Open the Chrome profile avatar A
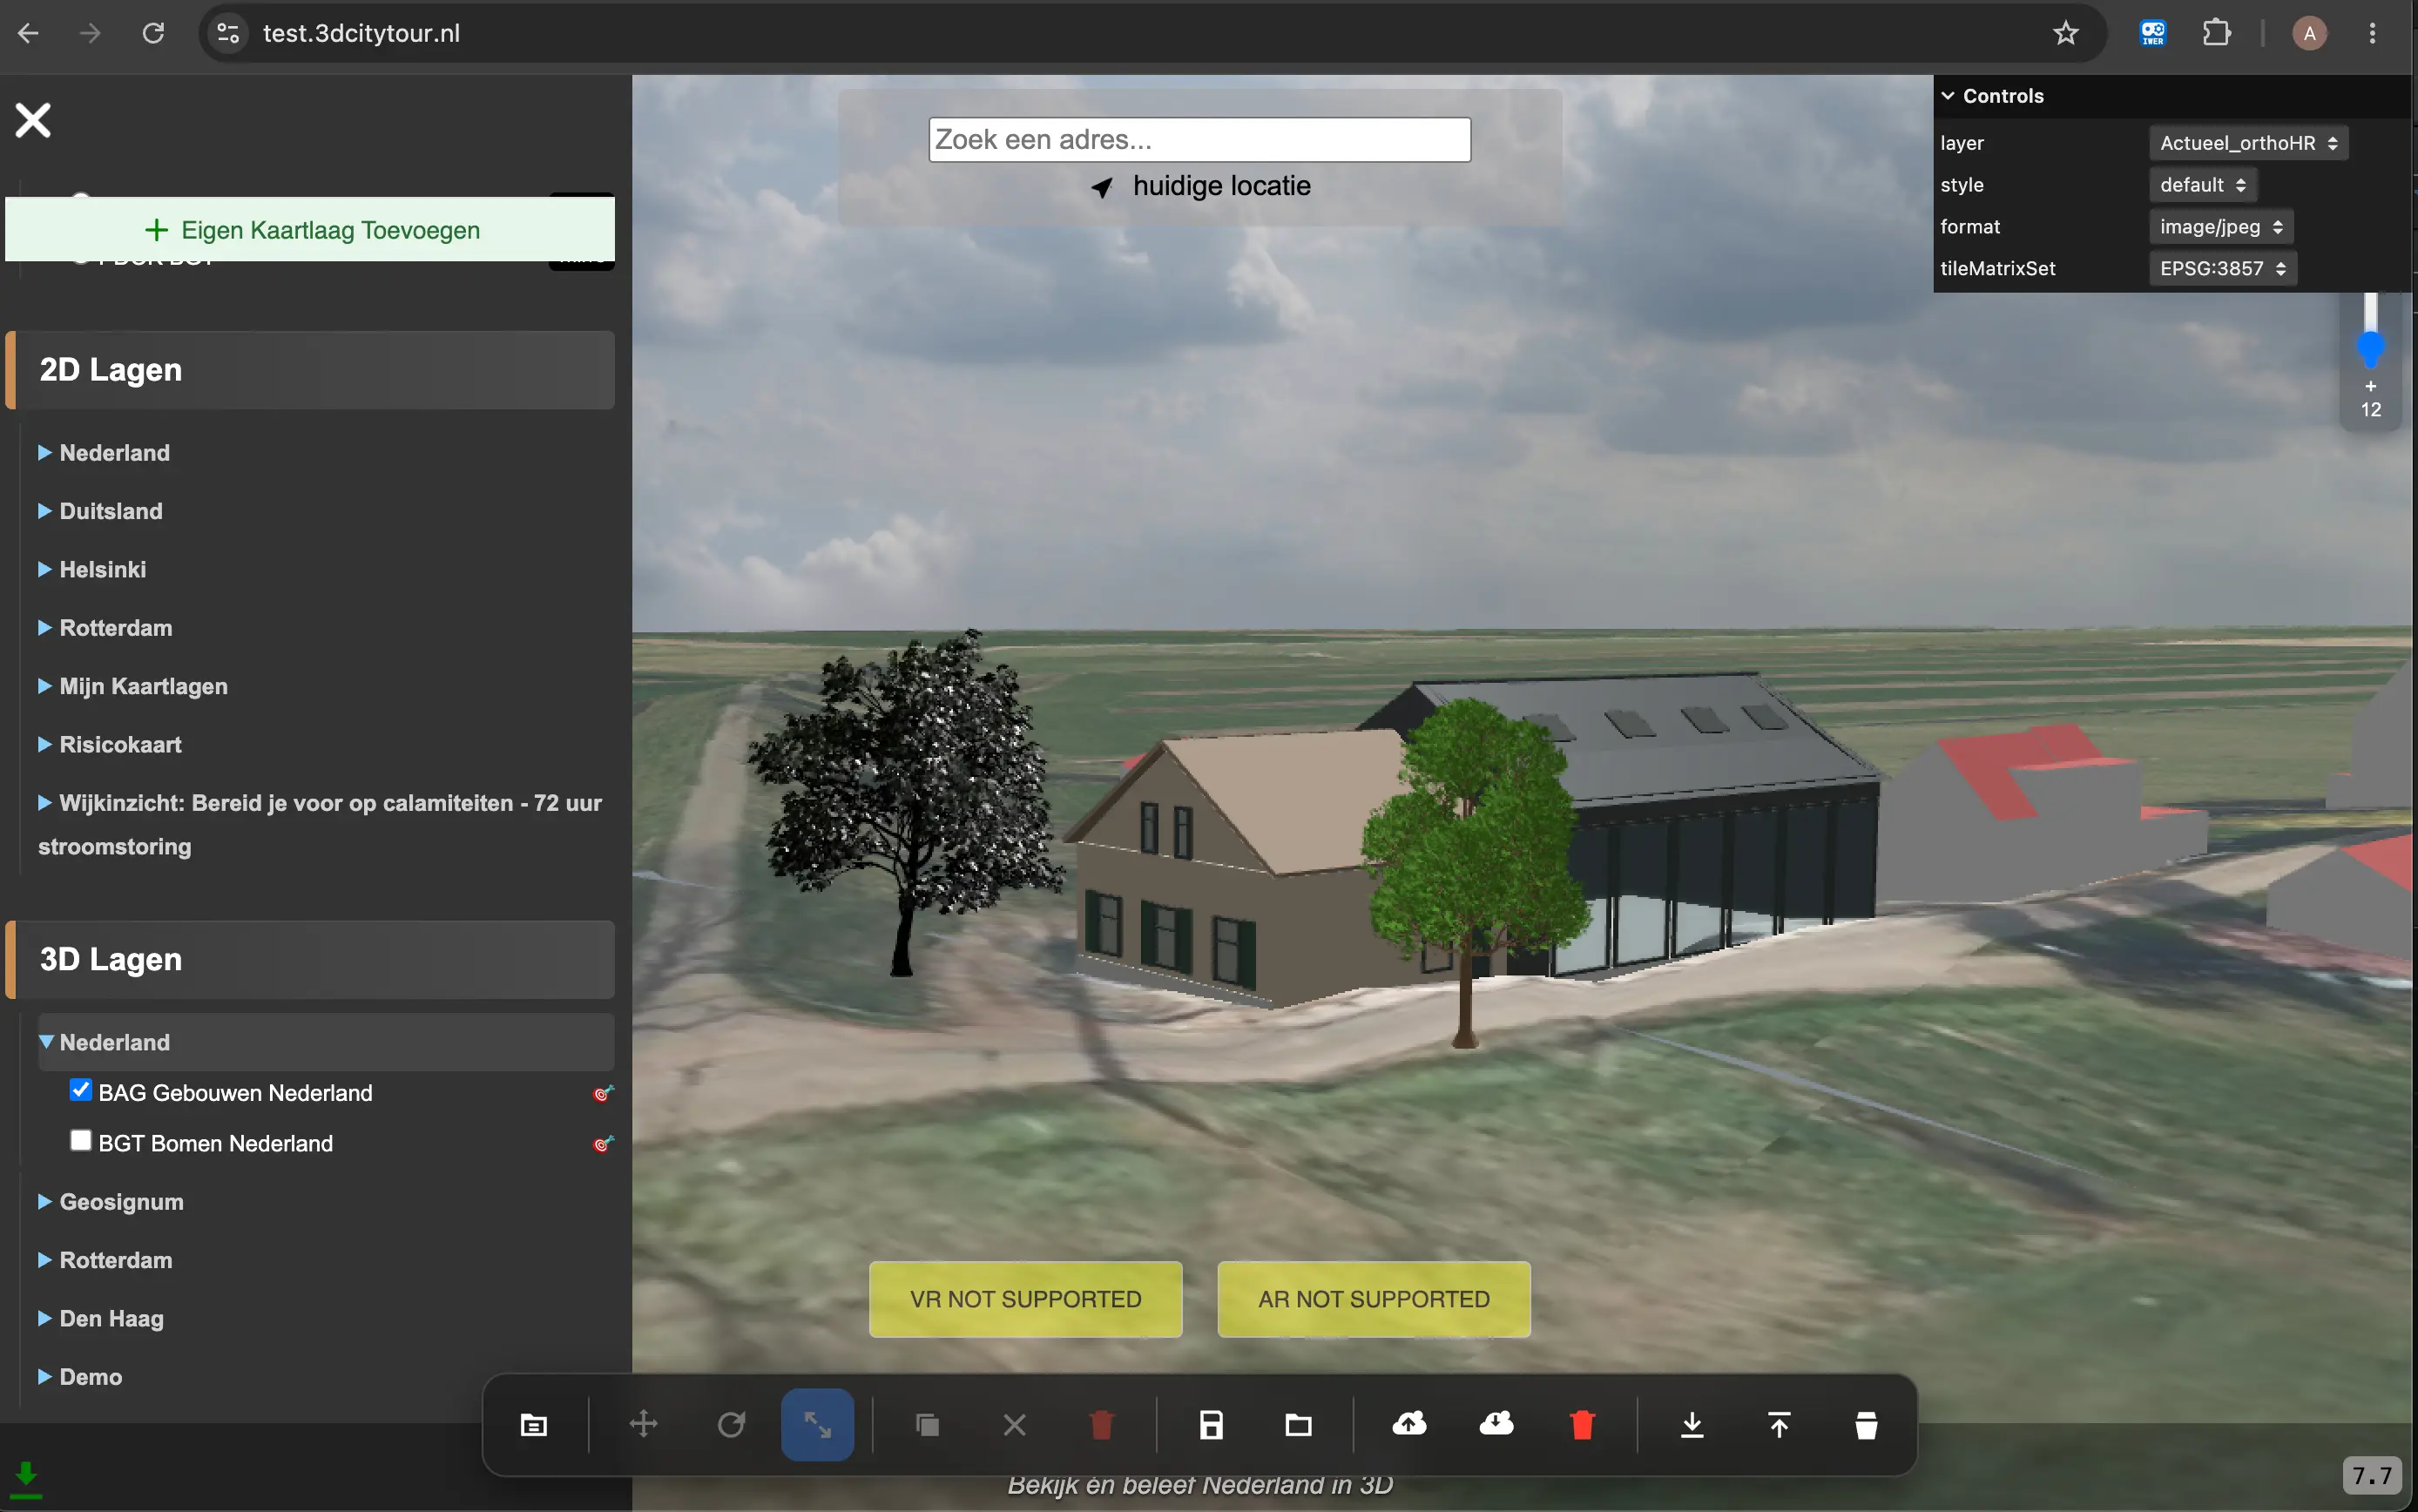 pos(2309,33)
